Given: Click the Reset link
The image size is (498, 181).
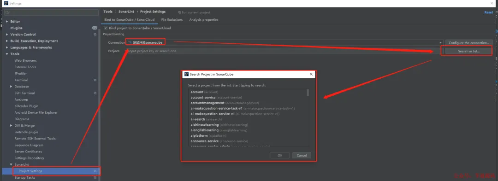Looking at the screenshot, I should 488,12.
